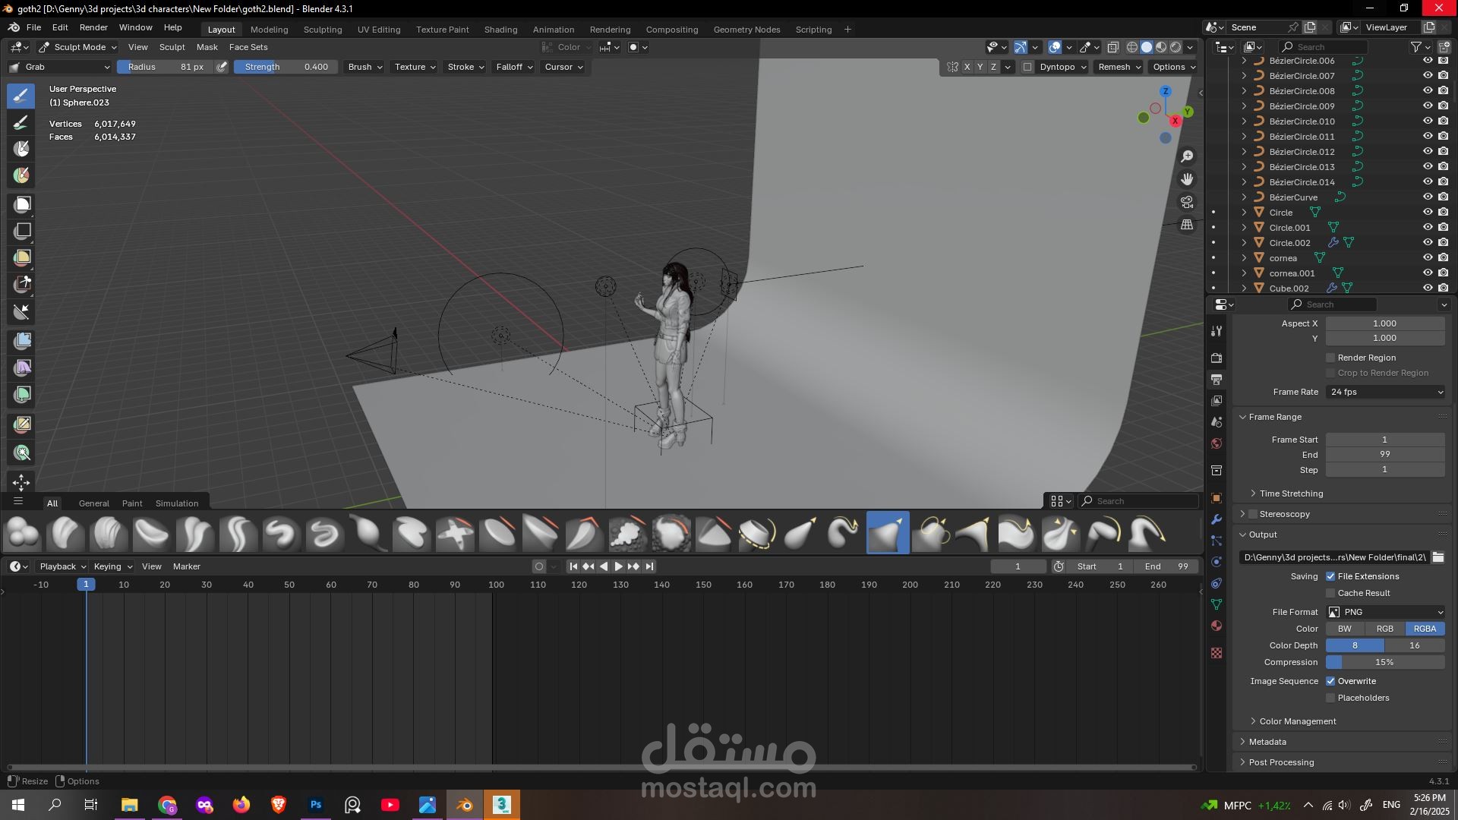The height and width of the screenshot is (820, 1458).
Task: Open the Frame Rate 24 fps dropdown
Action: [1386, 392]
